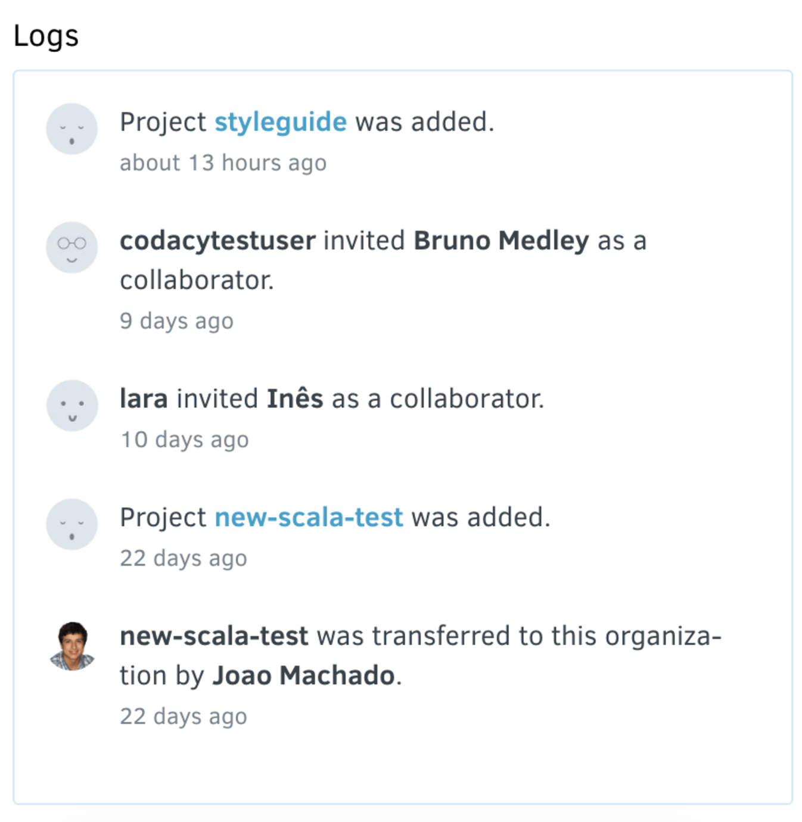
Task: Click the collaborator name Inês
Action: click(x=295, y=398)
